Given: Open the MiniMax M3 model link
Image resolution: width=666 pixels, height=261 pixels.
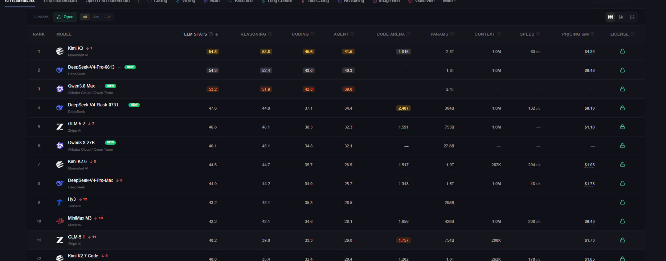Looking at the screenshot, I should 80,218.
